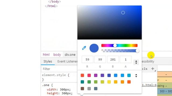Select html in the breadcrumb bar
The width and height of the screenshot is (172, 96).
(x=46, y=54)
